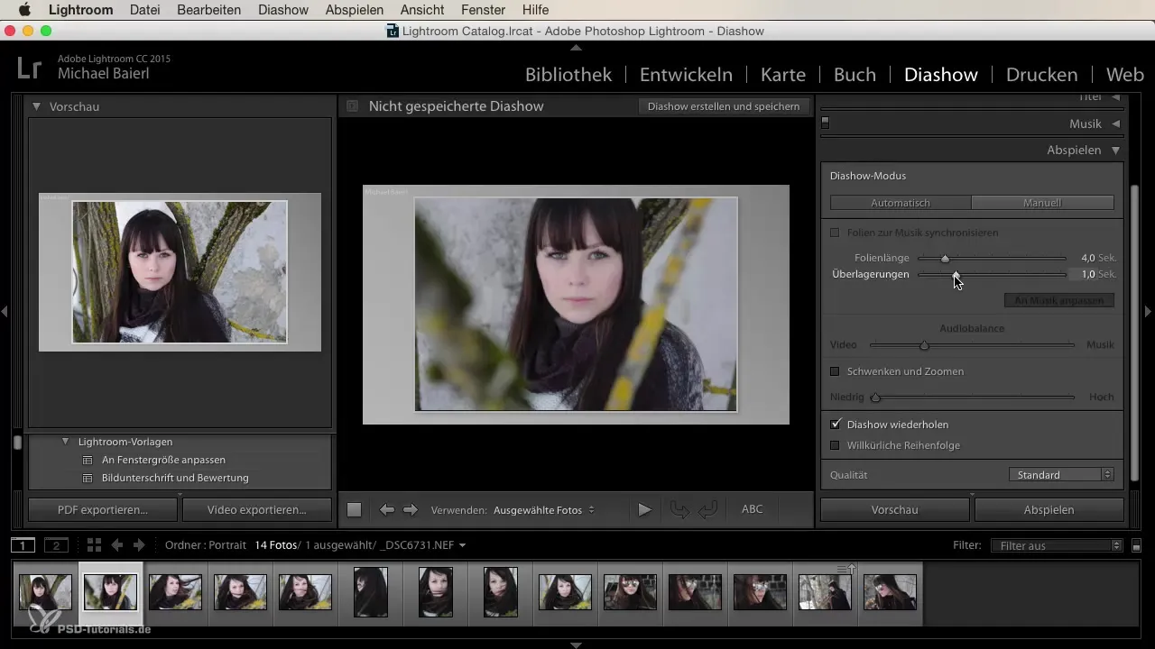Viewport: 1155px width, 649px height.
Task: Open grid view icon in filmstrip bar
Action: [x=94, y=545]
